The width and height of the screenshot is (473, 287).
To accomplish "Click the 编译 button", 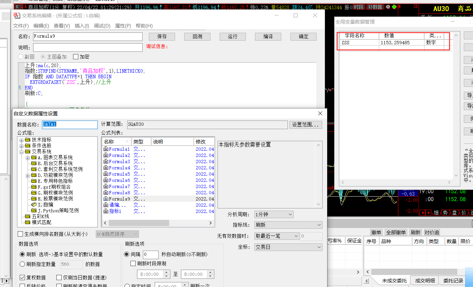I will point(268,37).
